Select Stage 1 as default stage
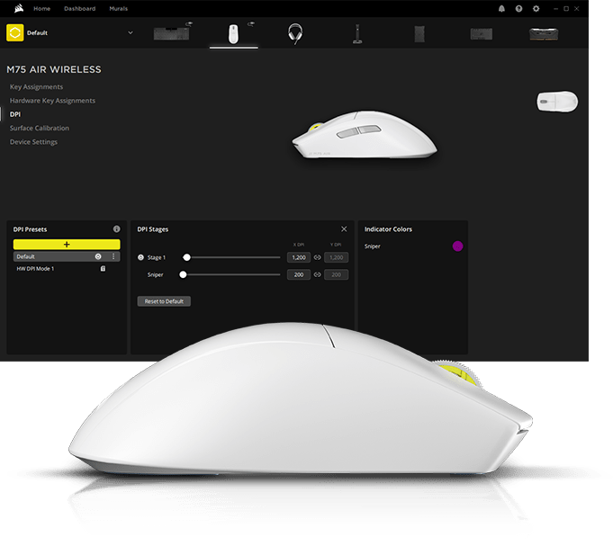 (140, 257)
